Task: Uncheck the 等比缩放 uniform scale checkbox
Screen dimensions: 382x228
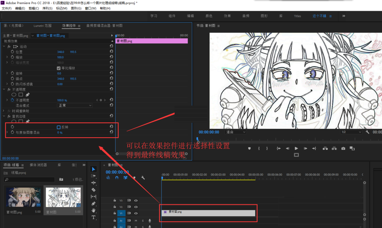Action: [59, 68]
